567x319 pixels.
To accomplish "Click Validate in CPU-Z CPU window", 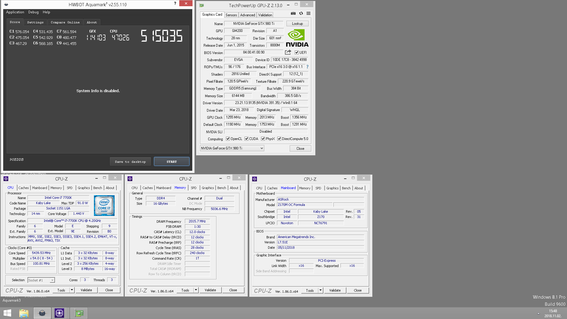I will point(86,290).
